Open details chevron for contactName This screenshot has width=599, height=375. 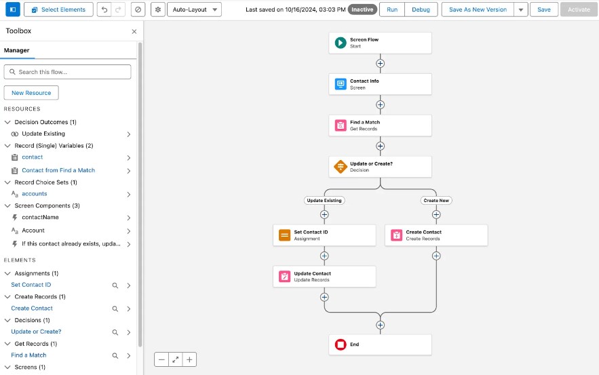point(129,218)
